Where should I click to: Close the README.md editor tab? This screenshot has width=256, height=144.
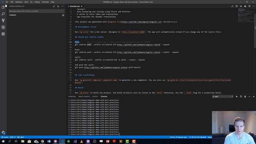point(82,6)
